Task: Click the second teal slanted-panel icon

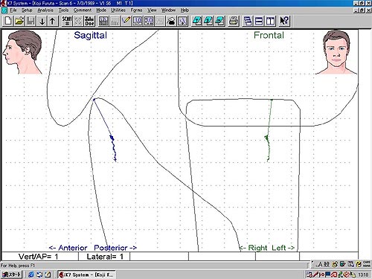Action: (208, 21)
